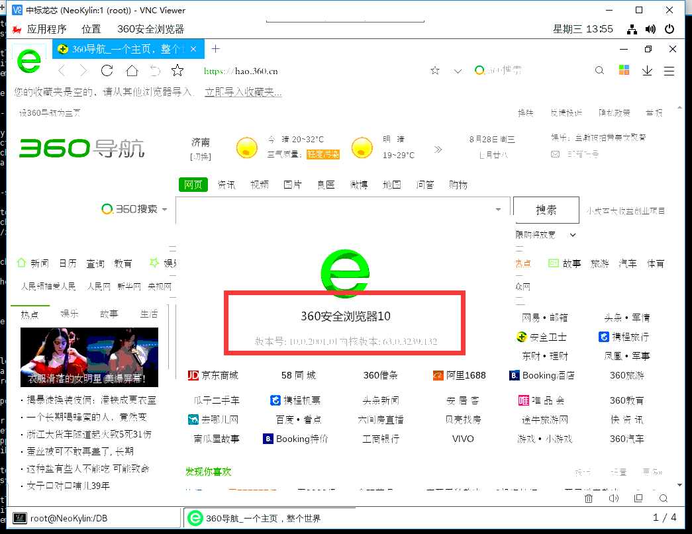Click the home icon in the browser toolbar
The width and height of the screenshot is (692, 534).
(x=130, y=70)
